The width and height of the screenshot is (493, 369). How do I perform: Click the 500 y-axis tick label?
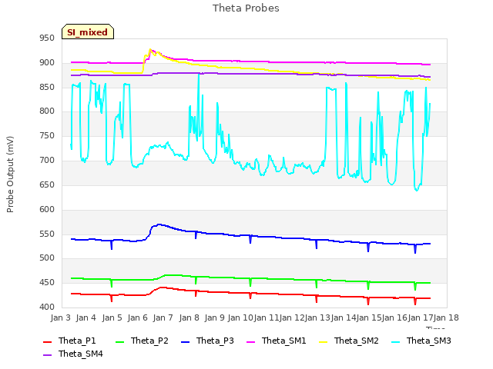(x=47, y=258)
